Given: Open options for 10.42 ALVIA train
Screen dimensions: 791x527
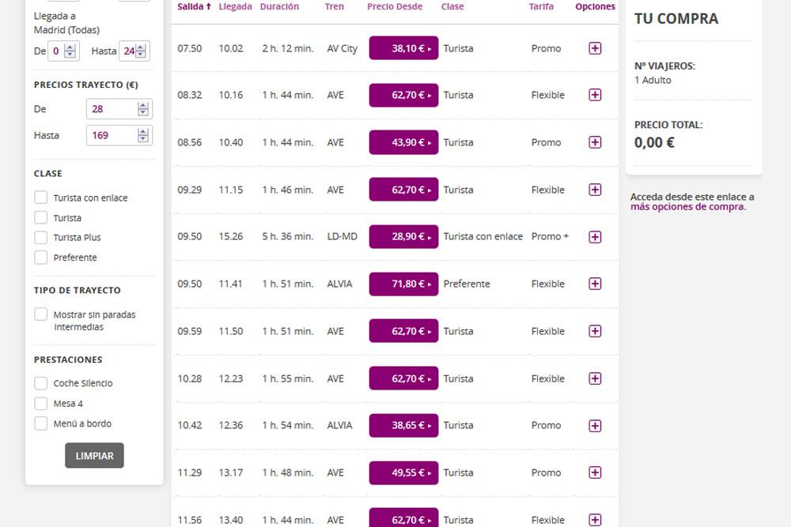Looking at the screenshot, I should (x=595, y=425).
